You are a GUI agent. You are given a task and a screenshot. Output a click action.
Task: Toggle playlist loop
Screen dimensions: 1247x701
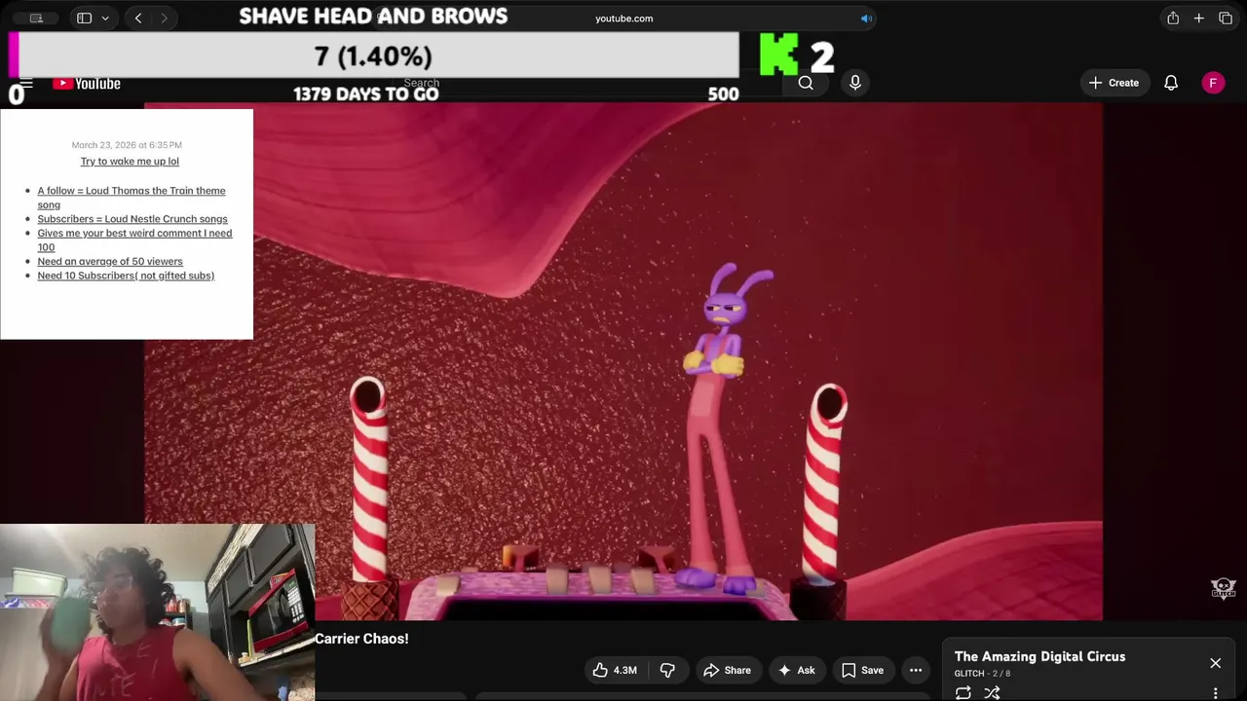964,692
